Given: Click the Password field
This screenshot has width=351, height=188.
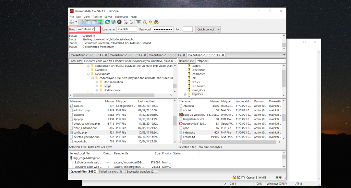Looking at the screenshot, I should point(163,29).
